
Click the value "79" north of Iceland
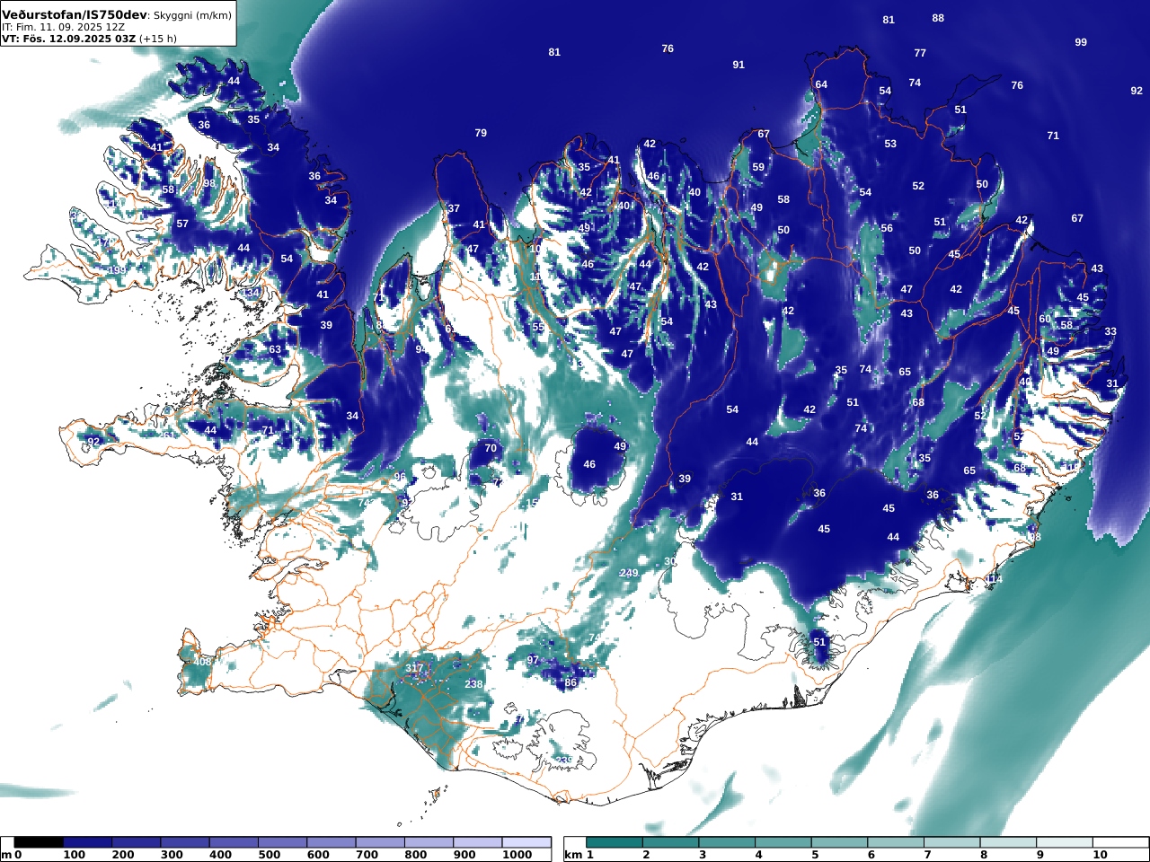481,133
